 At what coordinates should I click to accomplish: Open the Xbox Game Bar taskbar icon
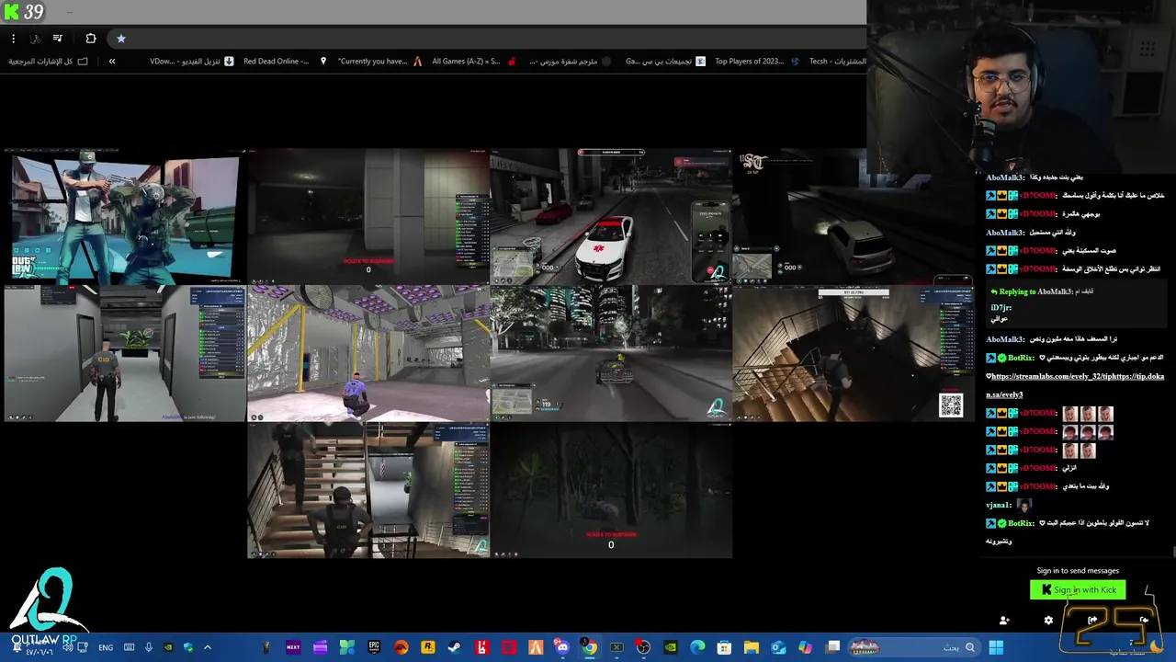616,647
